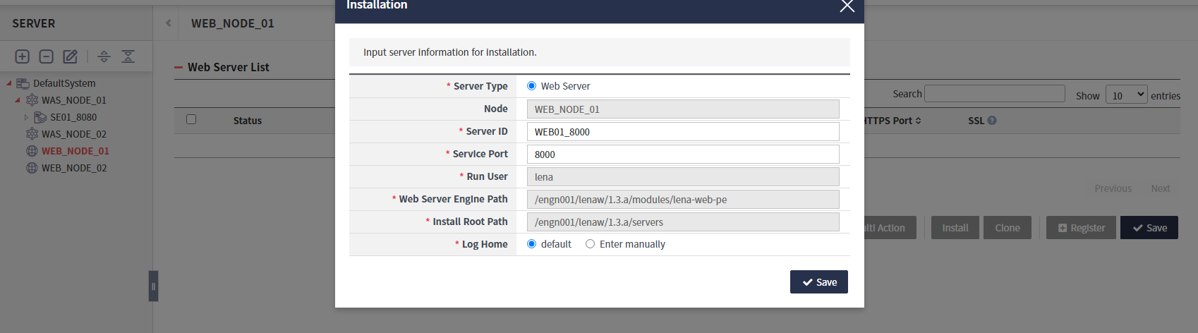This screenshot has height=333, width=1198.
Task: Click the Server ID input field
Action: [x=682, y=132]
